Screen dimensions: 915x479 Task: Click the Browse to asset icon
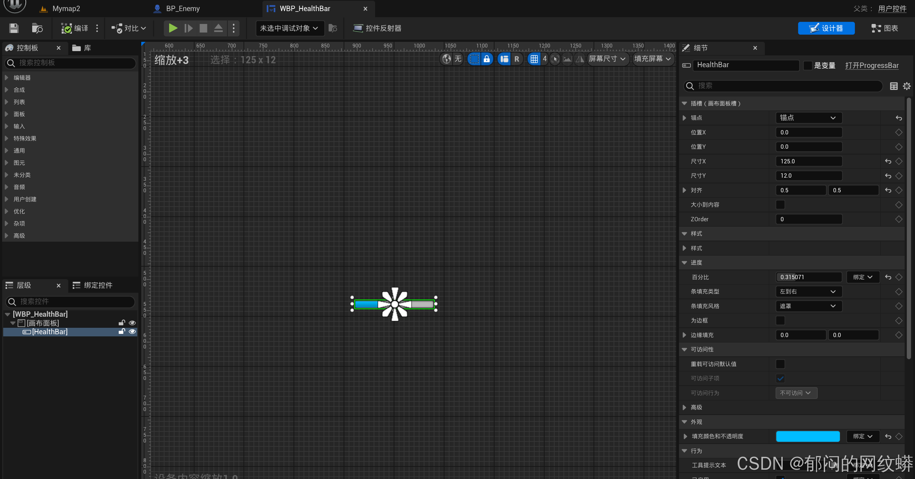pyautogui.click(x=37, y=28)
